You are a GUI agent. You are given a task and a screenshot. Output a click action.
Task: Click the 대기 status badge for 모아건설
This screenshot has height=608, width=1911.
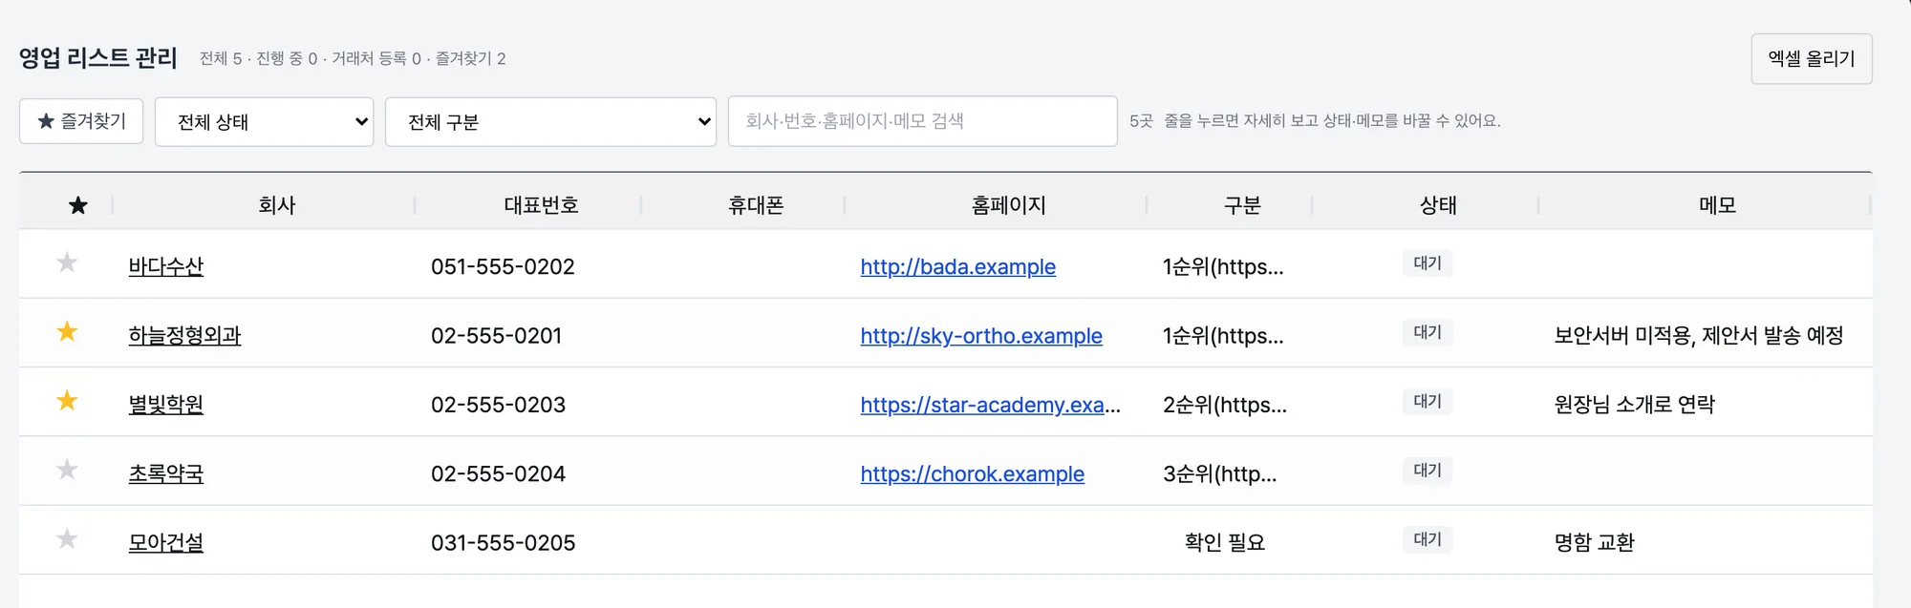tap(1428, 539)
